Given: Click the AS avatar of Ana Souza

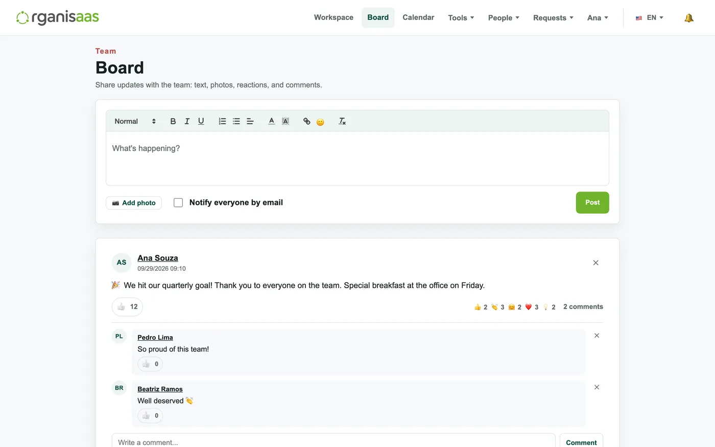Looking at the screenshot, I should [122, 263].
